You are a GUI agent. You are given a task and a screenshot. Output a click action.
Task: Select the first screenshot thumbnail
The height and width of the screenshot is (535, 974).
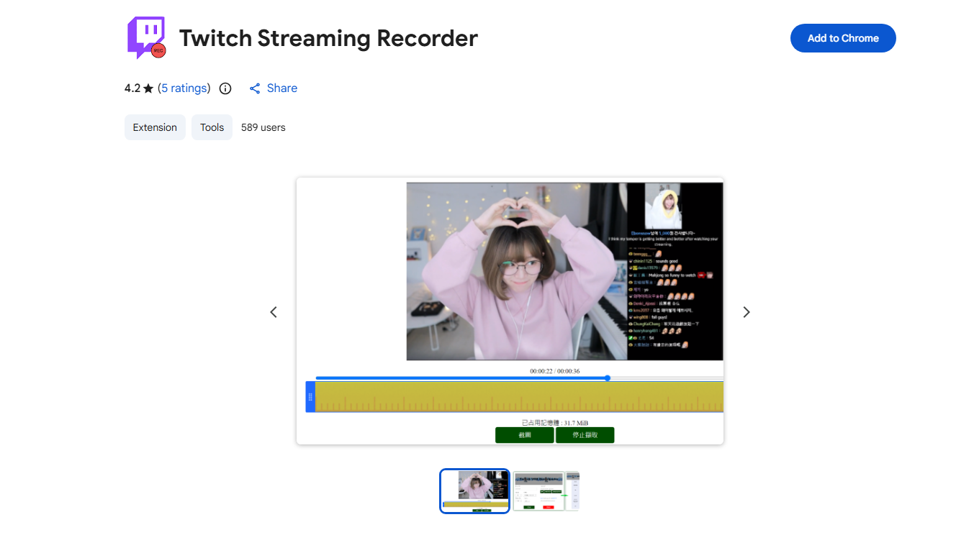tap(474, 491)
